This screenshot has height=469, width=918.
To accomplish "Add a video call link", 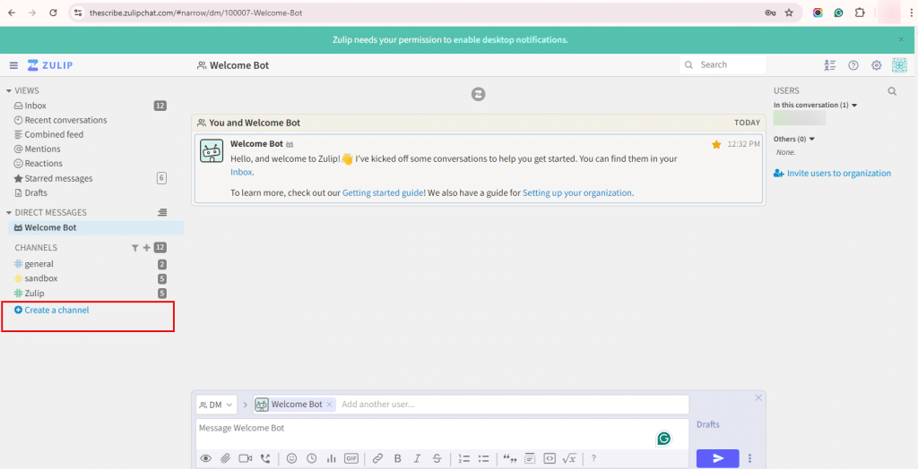I will [245, 458].
